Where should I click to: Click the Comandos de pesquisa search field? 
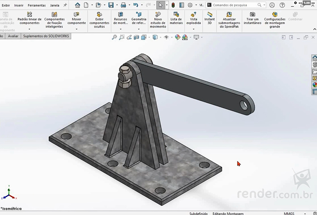pyautogui.click(x=234, y=5)
